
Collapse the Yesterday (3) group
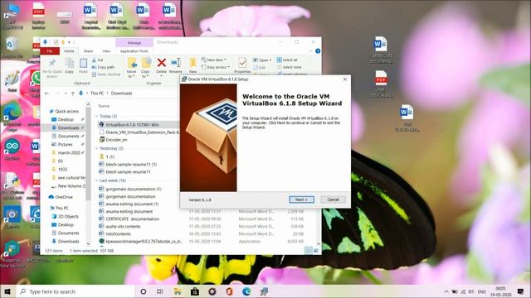pyautogui.click(x=97, y=148)
